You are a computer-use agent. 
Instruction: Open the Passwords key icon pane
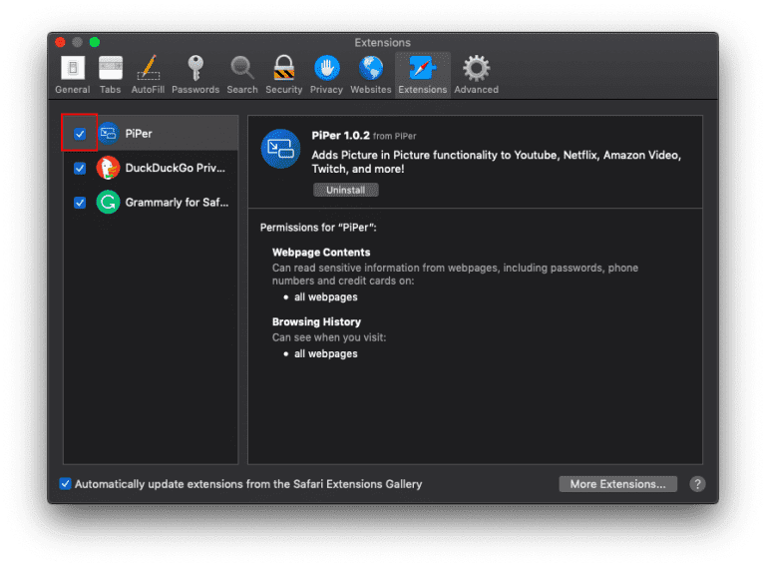tap(195, 75)
